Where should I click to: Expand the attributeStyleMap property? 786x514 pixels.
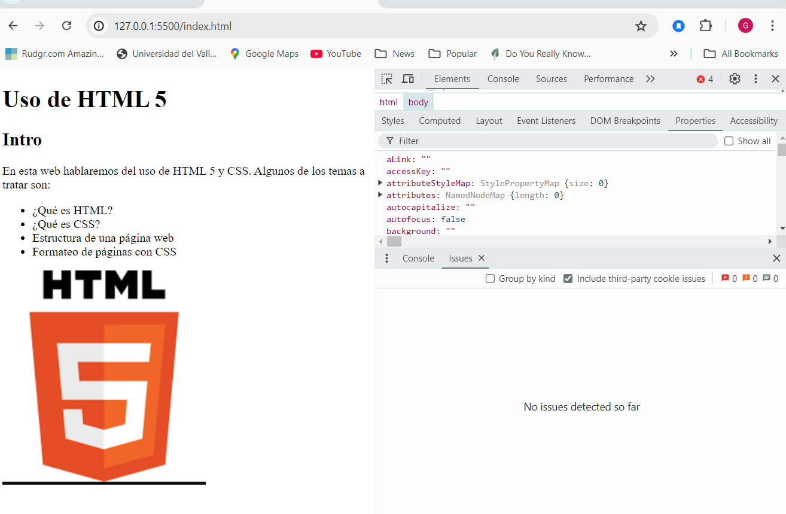380,183
